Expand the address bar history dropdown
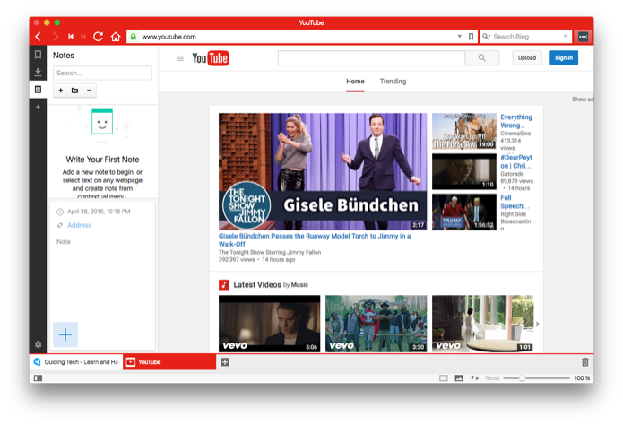Viewport: 623px width, 425px height. pos(459,37)
